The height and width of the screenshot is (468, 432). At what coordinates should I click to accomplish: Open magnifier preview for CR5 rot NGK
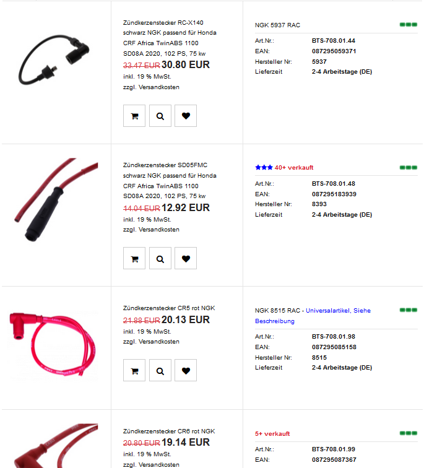click(x=160, y=370)
